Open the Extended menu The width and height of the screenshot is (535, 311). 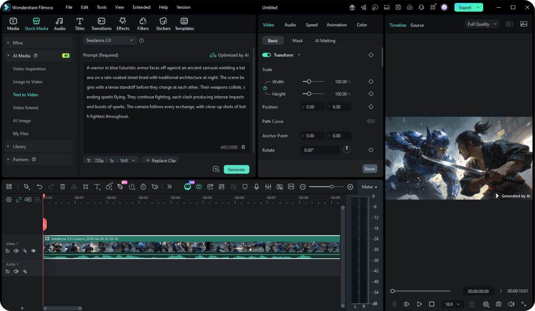pyautogui.click(x=141, y=7)
